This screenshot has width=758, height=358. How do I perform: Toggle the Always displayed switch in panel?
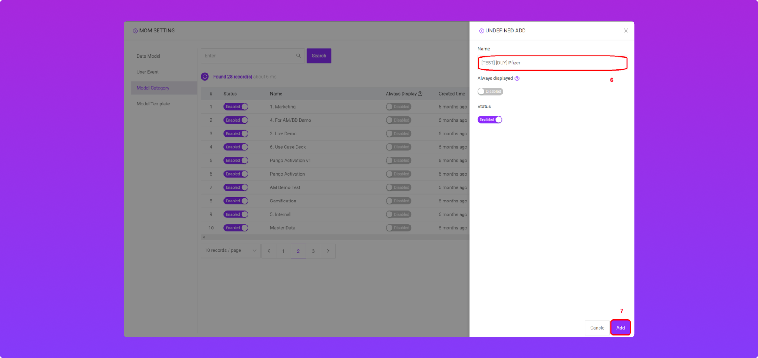(490, 92)
